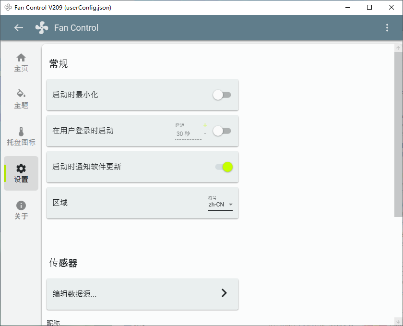Maximize the Fan Control window

pos(369,7)
